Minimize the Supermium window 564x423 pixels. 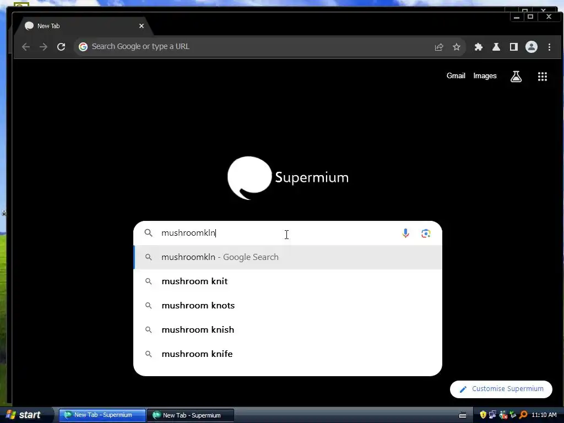coord(517,17)
